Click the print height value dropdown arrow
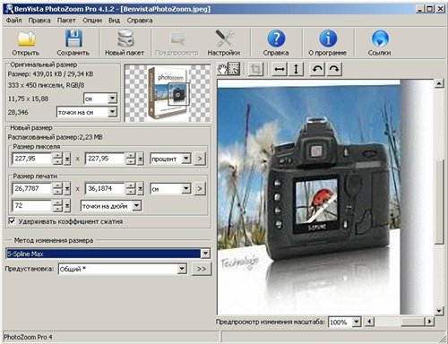This screenshot has height=344, width=448. pos(140,188)
